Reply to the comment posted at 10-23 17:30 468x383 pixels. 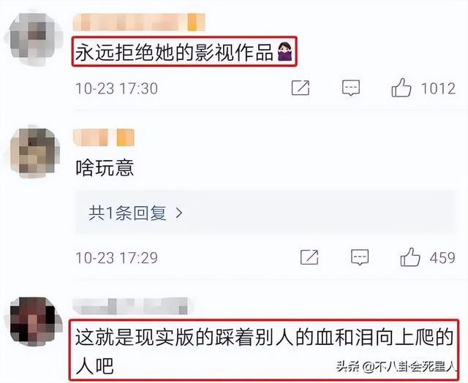pyautogui.click(x=351, y=88)
